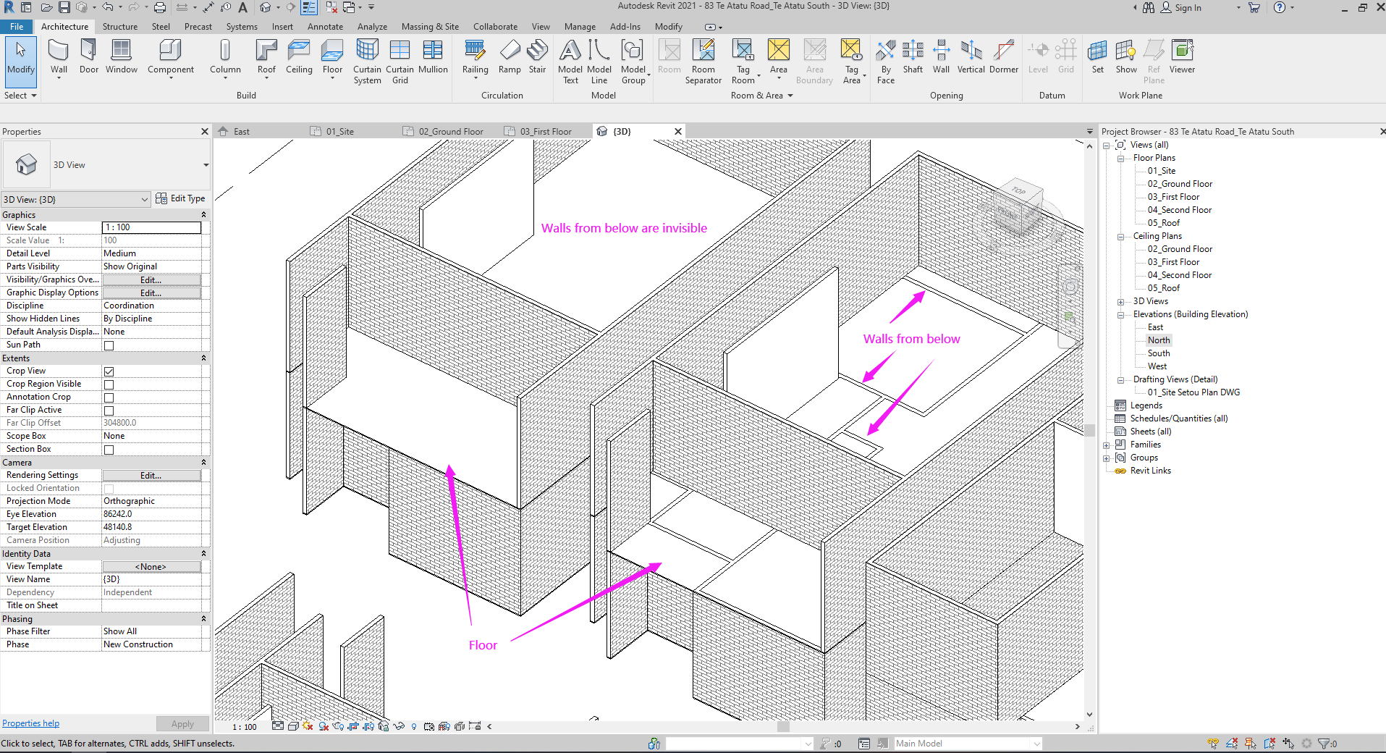Switch to the Annotate ribbon tab
This screenshot has height=753, width=1386.
[325, 27]
